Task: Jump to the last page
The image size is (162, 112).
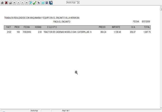Action: pyautogui.click(x=27, y=3)
